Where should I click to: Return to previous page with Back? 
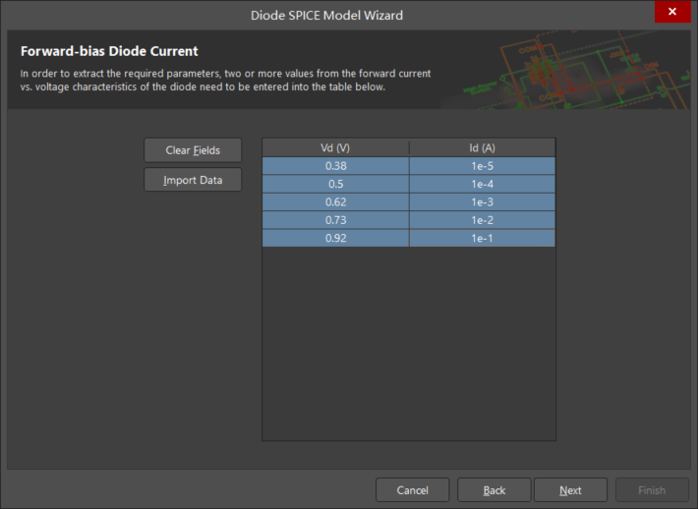coord(494,490)
